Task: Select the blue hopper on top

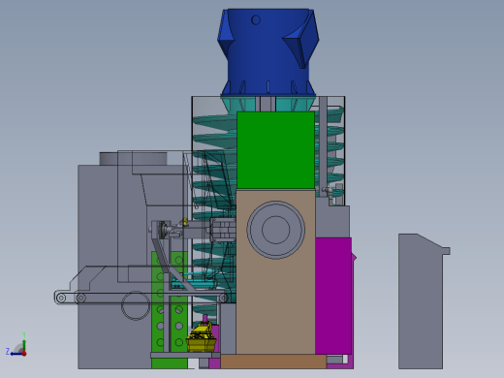Action: tap(268, 52)
